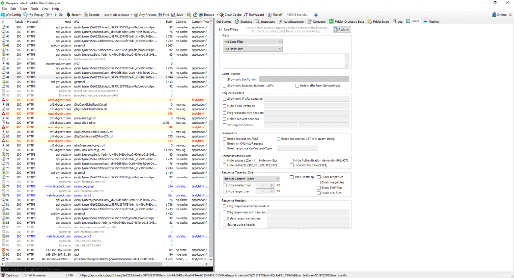
Task: Select session 77 www.facebook.com row
Action: pos(105,186)
